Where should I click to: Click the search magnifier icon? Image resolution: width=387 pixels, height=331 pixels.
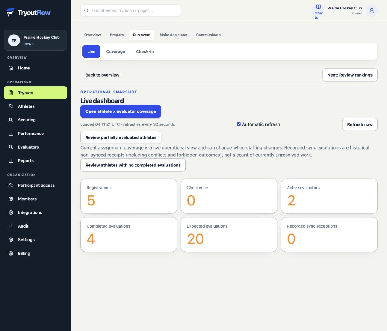click(86, 11)
